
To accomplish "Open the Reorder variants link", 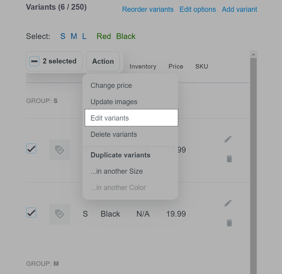I will [x=148, y=9].
